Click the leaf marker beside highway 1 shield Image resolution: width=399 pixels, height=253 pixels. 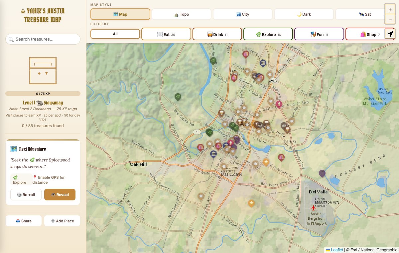(x=209, y=132)
